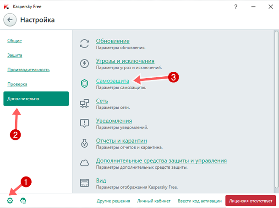The width and height of the screenshot is (279, 208).
Task: Click Ввести код активации link
Action: [200, 201]
